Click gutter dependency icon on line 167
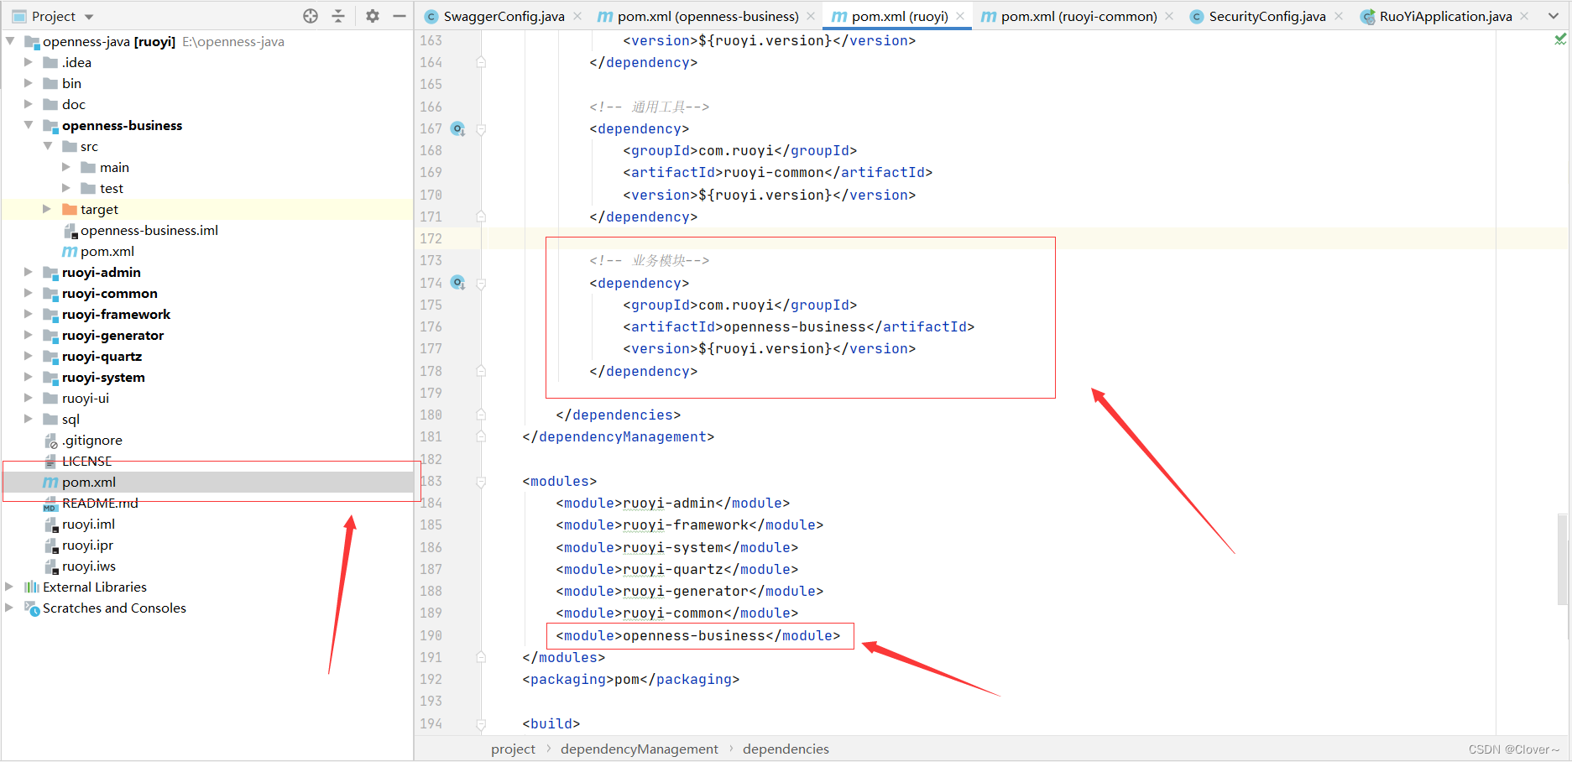The width and height of the screenshot is (1572, 762). pyautogui.click(x=457, y=128)
